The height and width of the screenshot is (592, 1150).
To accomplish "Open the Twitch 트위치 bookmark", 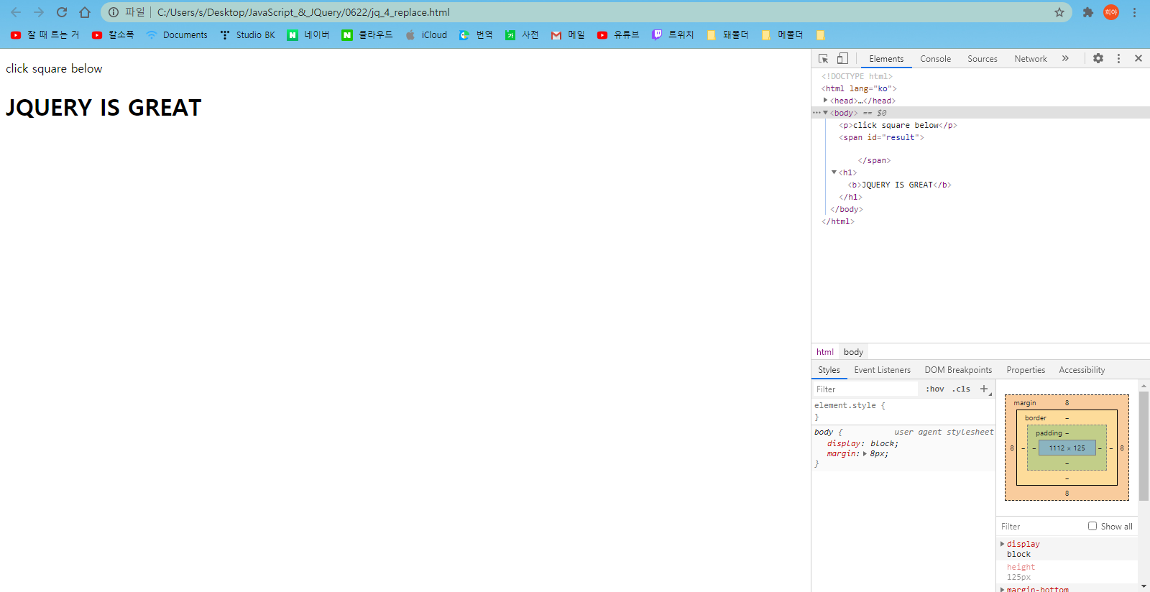I will 673,34.
